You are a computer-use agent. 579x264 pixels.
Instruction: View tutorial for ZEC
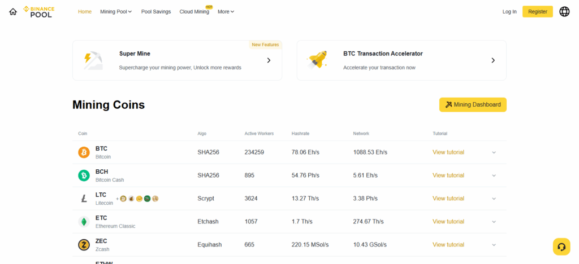point(448,244)
